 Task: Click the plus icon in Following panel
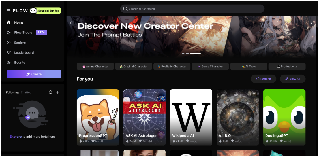pyautogui.click(x=57, y=92)
